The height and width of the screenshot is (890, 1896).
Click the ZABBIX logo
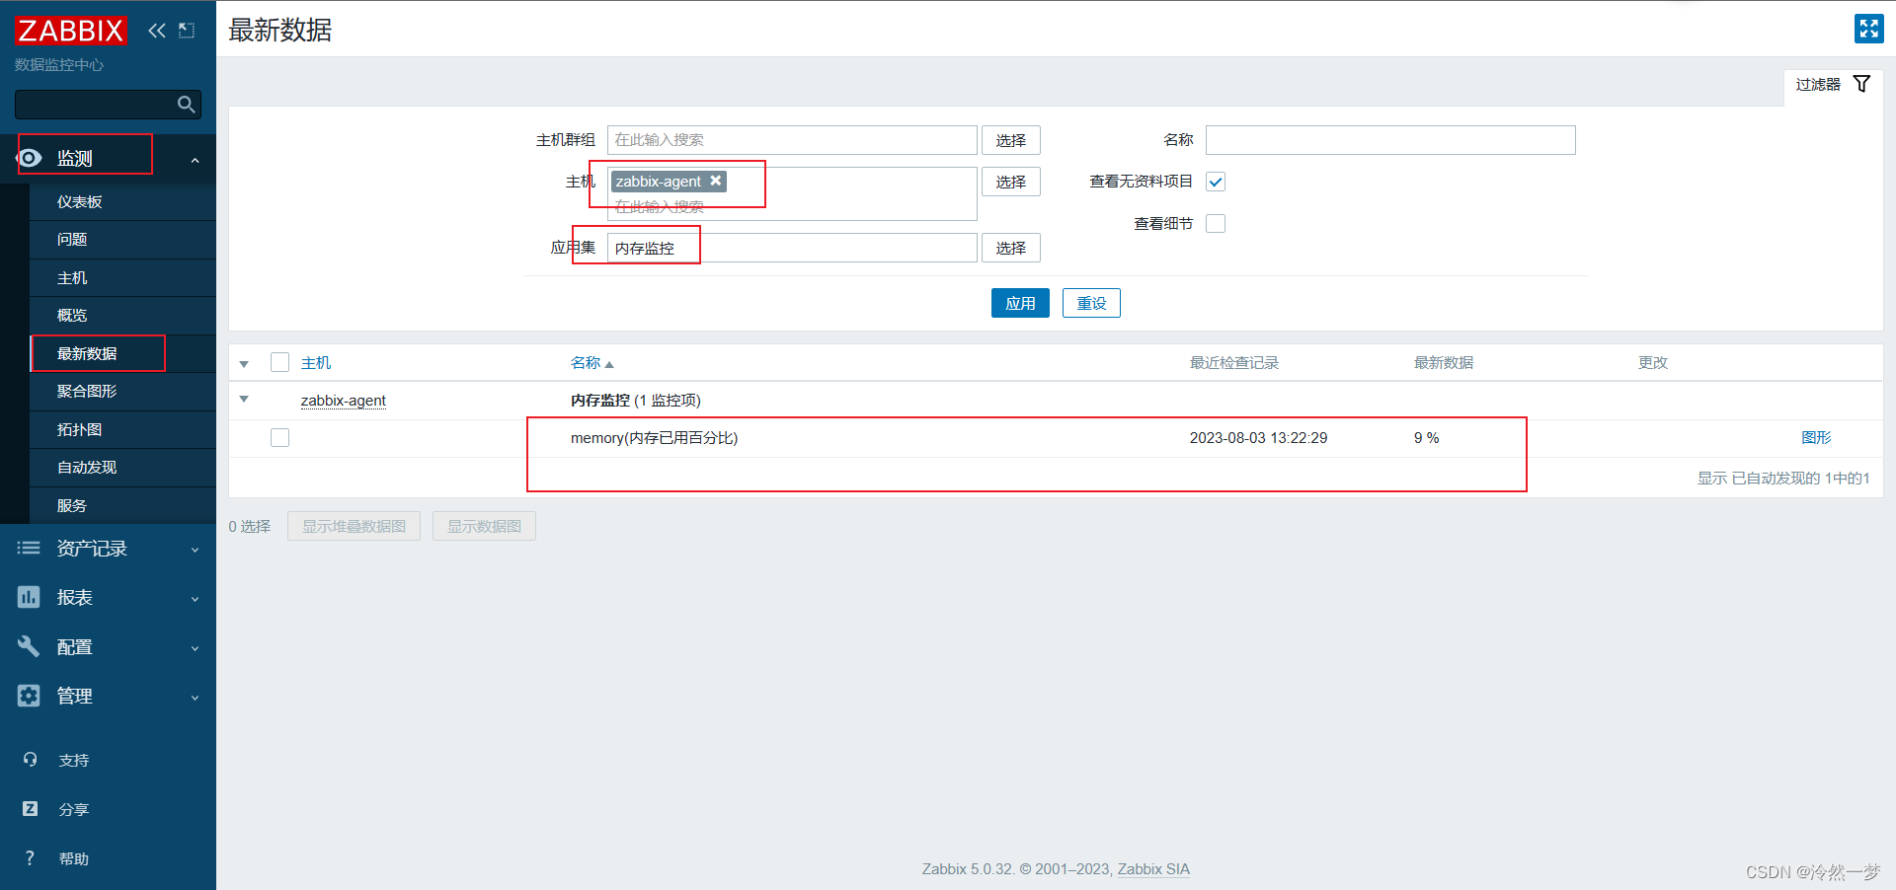[71, 31]
